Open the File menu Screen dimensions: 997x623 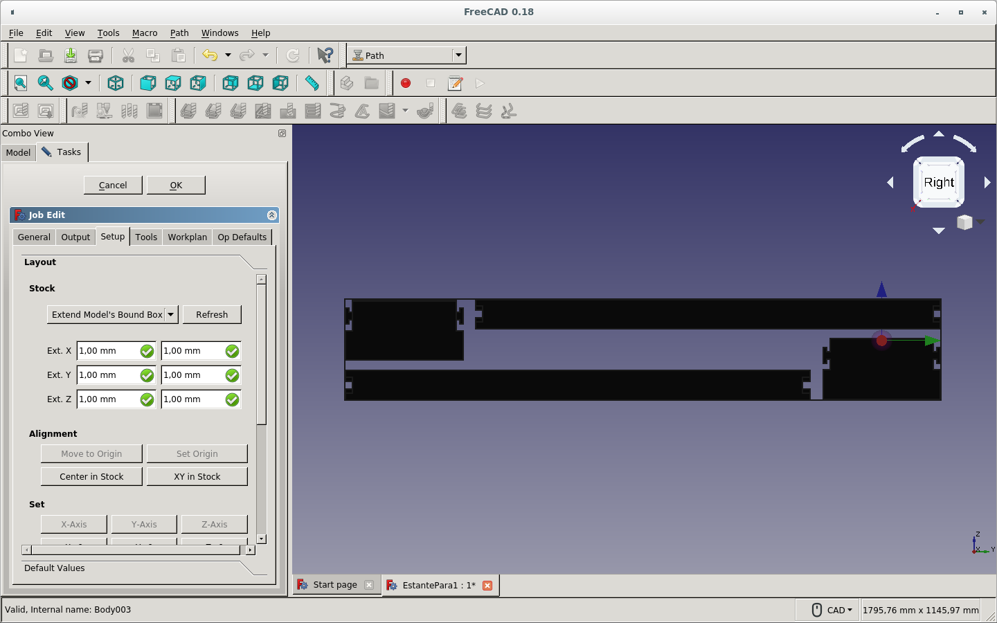point(16,33)
